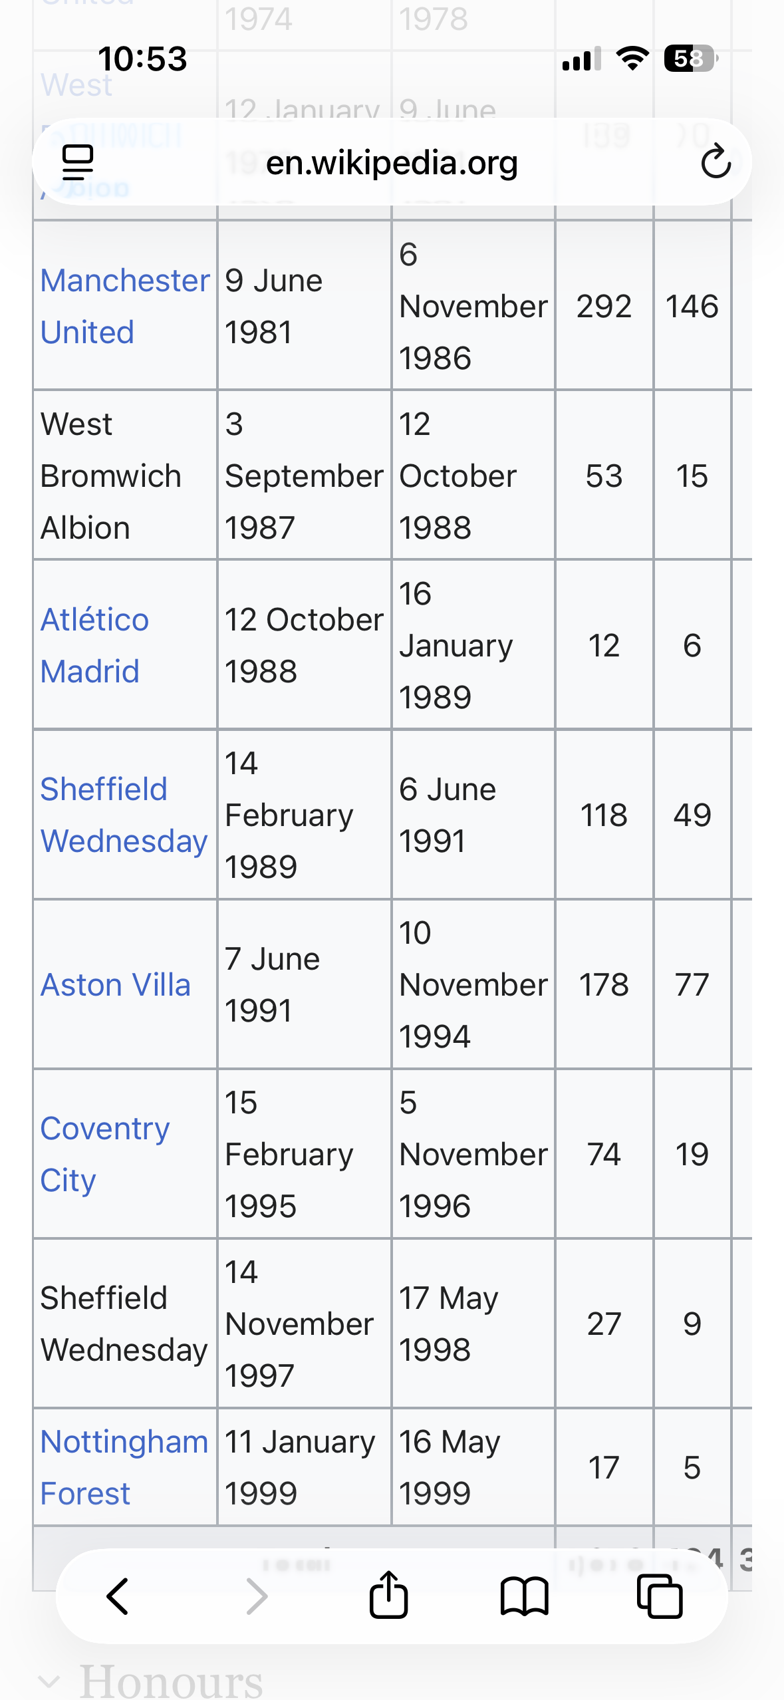Open the Nottingham Forest link
Screen dimensions: 784x1700
tap(124, 1467)
